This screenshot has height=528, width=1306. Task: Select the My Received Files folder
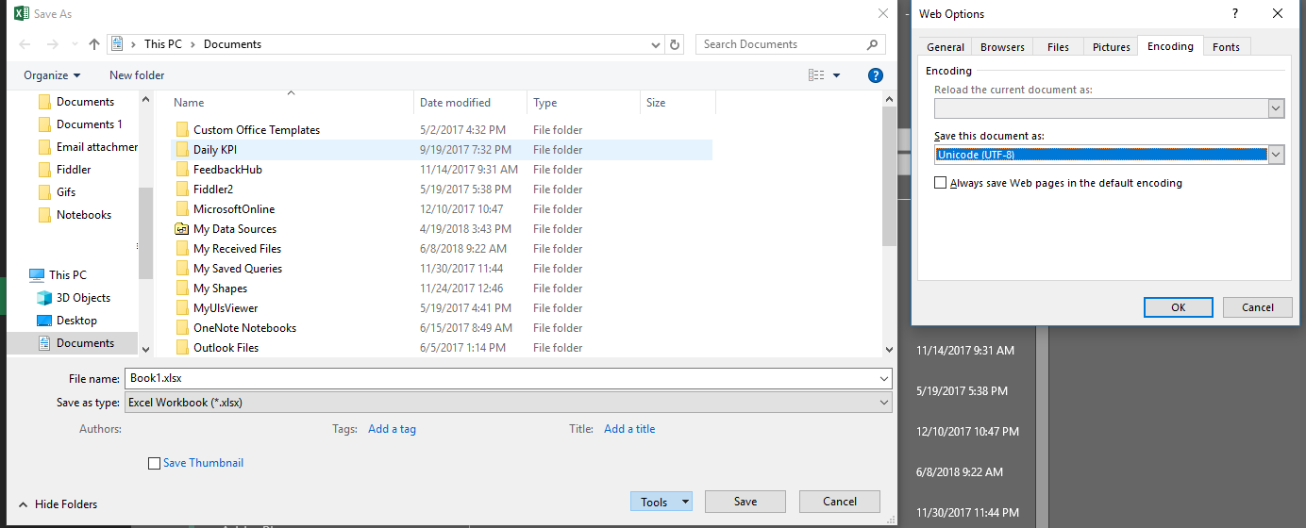237,249
